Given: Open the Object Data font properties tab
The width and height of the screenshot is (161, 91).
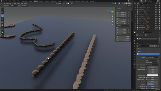Looking at the screenshot, I should point(134,62).
